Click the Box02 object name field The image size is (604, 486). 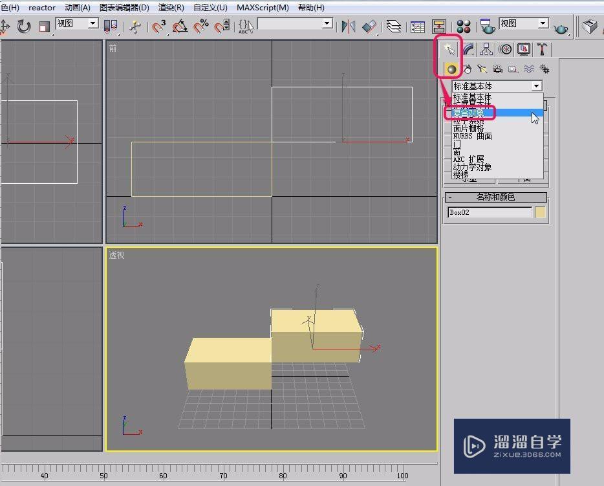coord(489,212)
